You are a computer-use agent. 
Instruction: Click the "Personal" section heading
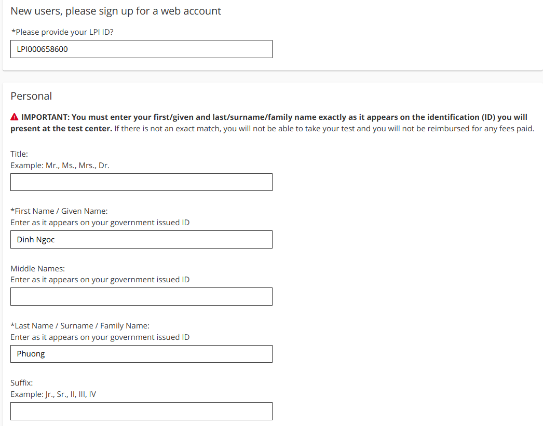coord(31,96)
